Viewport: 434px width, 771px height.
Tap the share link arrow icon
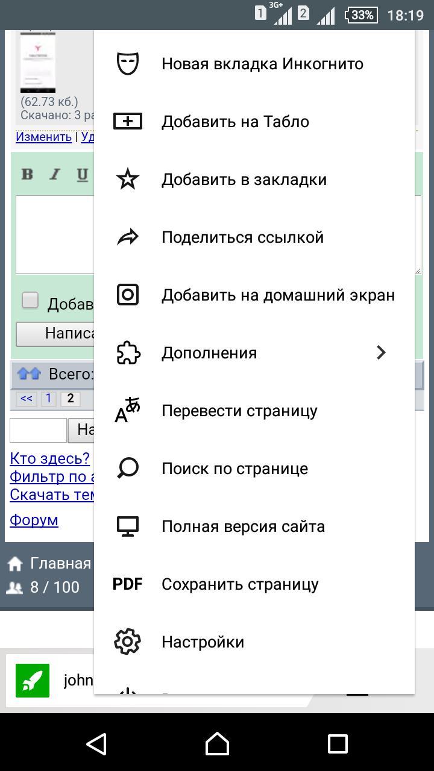[127, 238]
